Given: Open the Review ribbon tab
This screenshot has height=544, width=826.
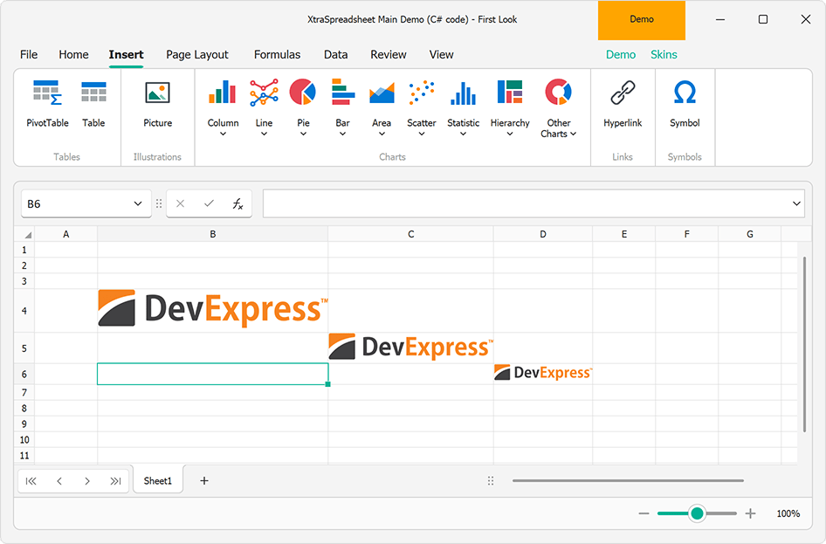Looking at the screenshot, I should [388, 54].
